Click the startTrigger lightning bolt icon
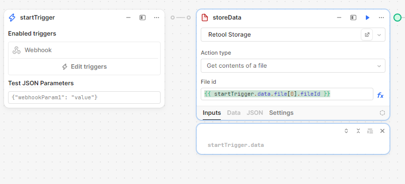Viewport: 405px width, 184px height. [12, 18]
